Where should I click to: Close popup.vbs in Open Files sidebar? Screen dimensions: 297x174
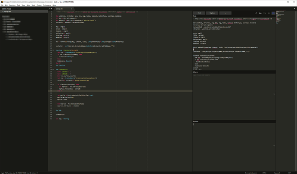tap(2, 12)
